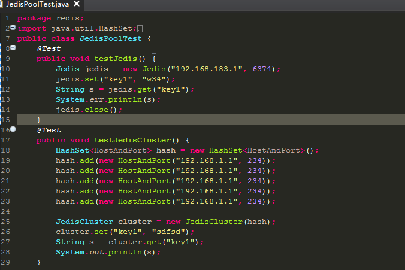Click the port number 6374
The image size is (405, 270).
[262, 69]
